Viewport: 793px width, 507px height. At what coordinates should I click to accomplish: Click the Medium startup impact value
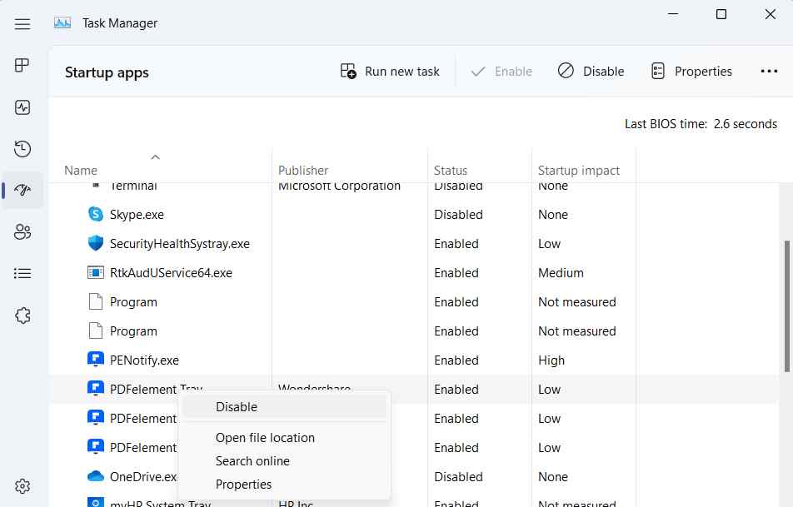click(x=561, y=273)
